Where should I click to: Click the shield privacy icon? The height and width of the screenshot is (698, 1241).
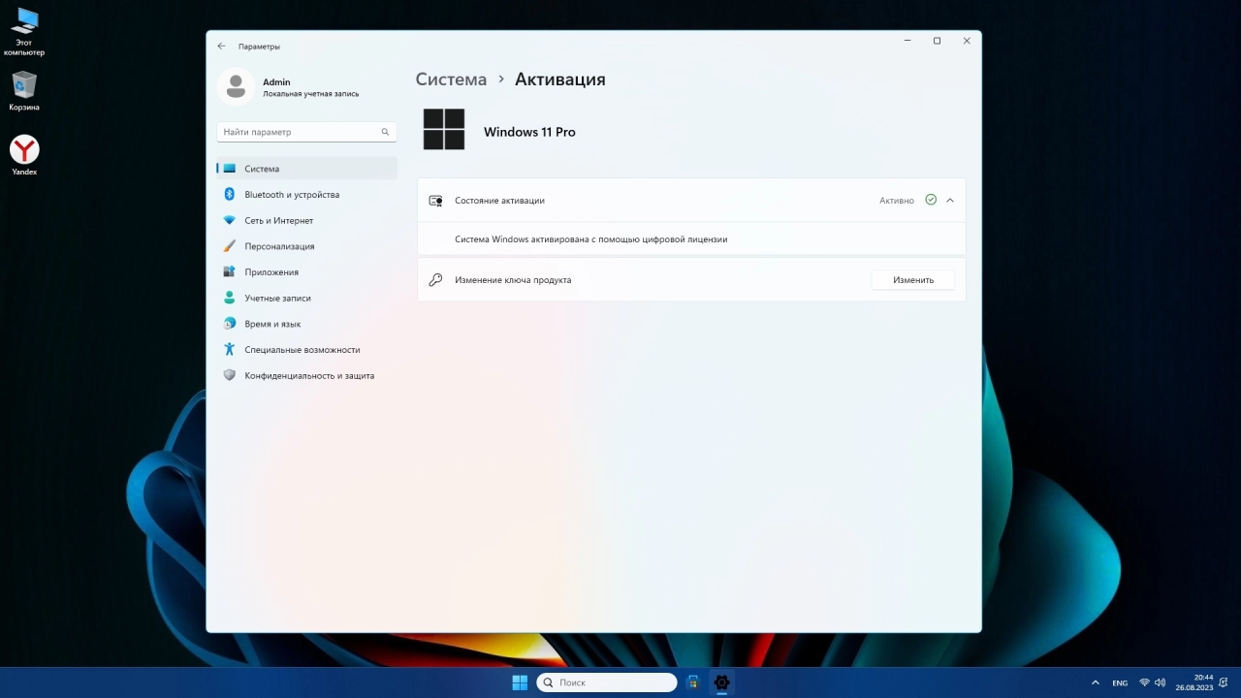(x=230, y=375)
